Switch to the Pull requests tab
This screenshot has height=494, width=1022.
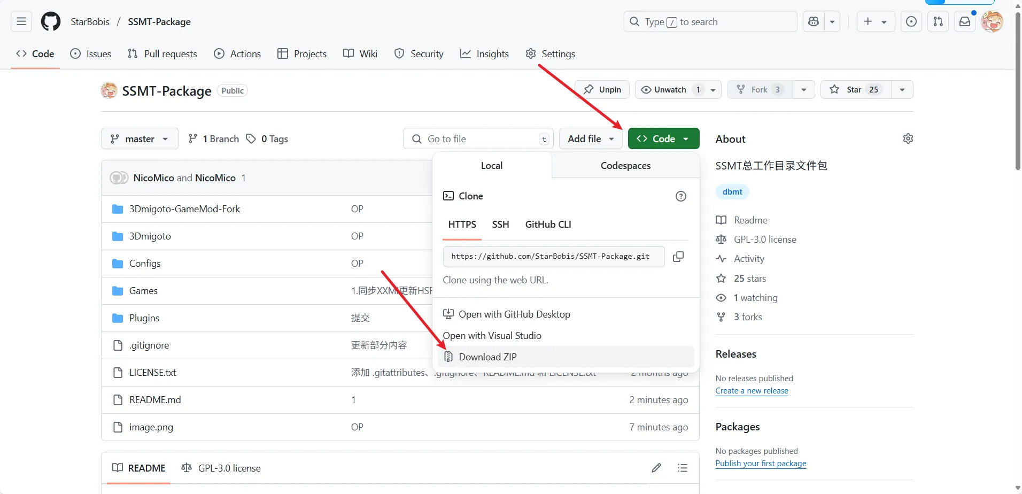pos(162,53)
